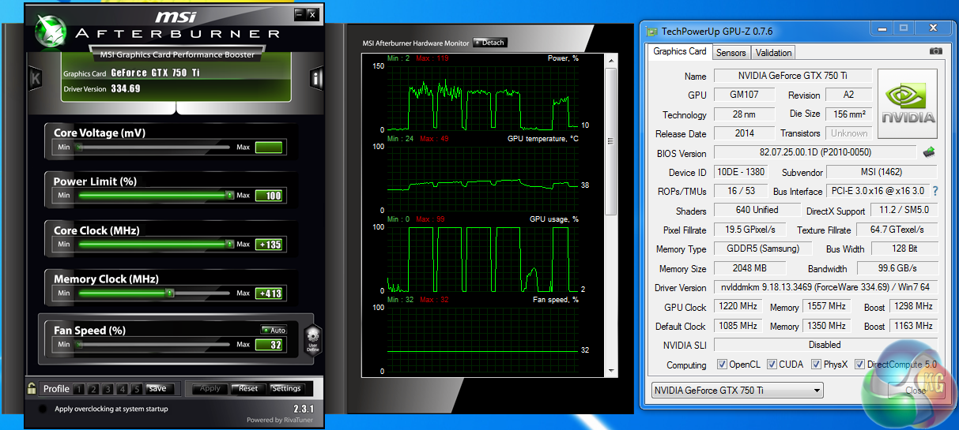
Task: Click the Power % graph
Action: [482, 98]
